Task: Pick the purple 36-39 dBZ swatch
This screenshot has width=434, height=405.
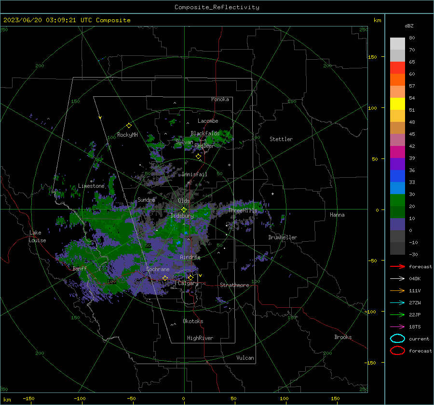Action: click(397, 164)
